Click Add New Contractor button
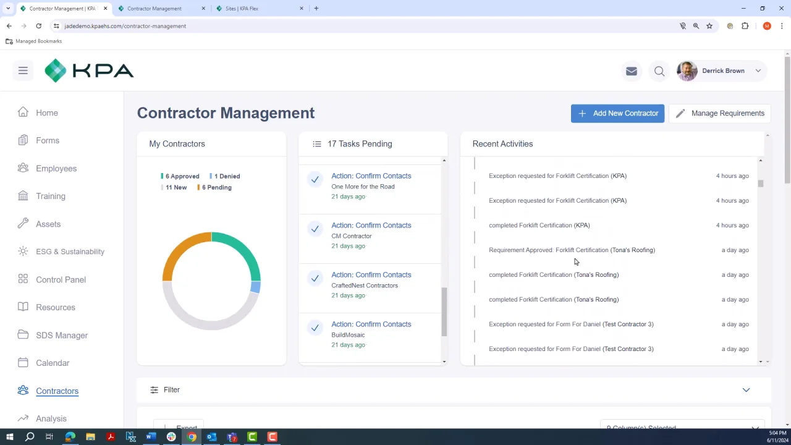Screen dimensions: 791x445 click(x=617, y=113)
